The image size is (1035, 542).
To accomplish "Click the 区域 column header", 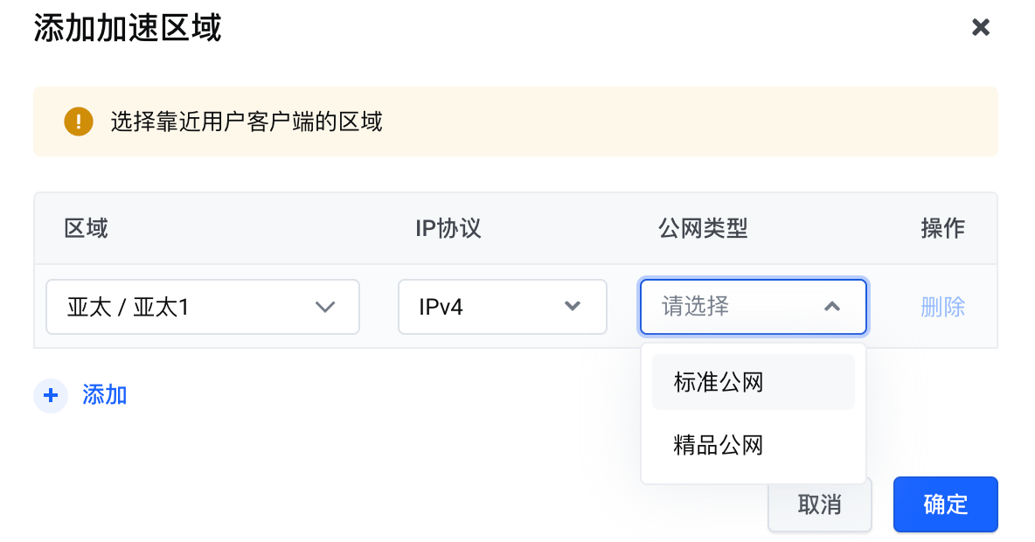I will coord(87,229).
